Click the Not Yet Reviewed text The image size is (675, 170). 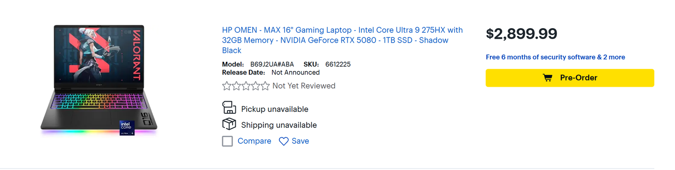tap(304, 86)
